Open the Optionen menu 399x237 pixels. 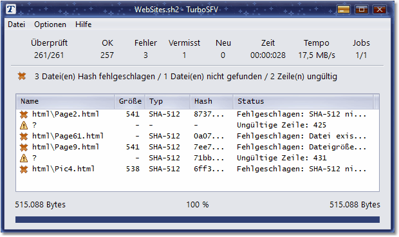50,24
